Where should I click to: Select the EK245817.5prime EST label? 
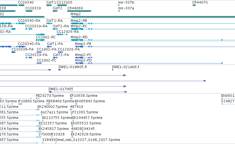click(x=54, y=129)
